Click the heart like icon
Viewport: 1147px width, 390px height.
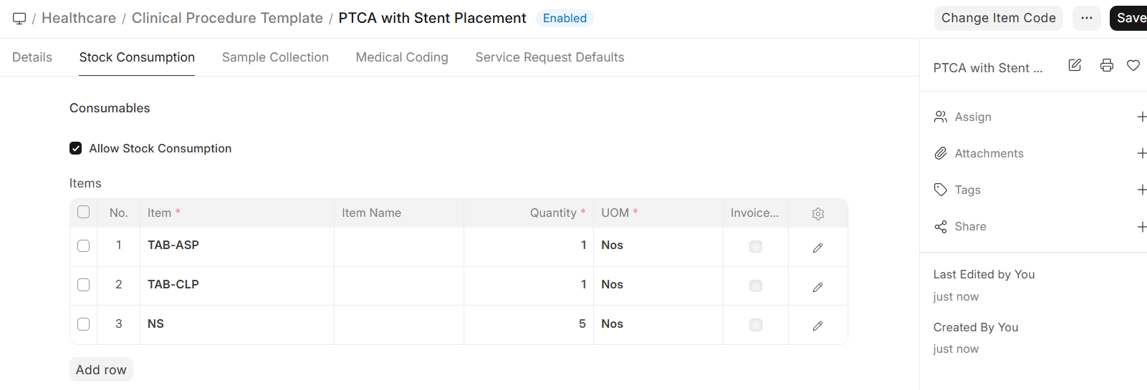1133,66
